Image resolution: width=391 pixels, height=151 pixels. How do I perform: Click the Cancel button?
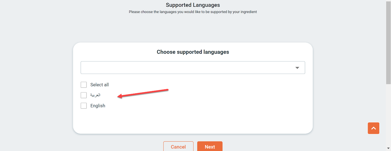tap(178, 146)
